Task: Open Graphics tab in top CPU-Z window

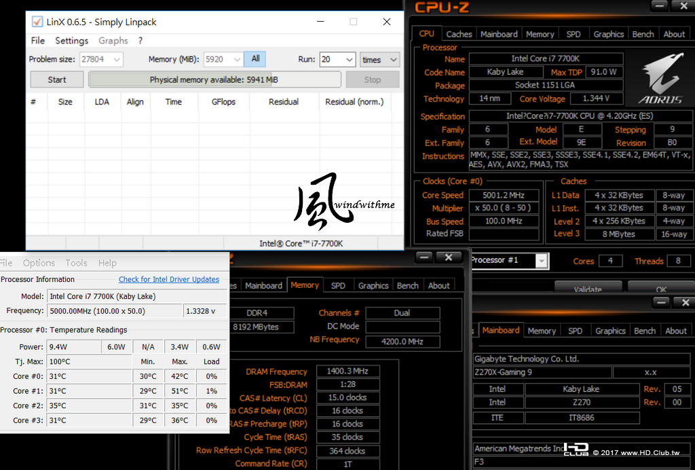Action: coord(608,34)
